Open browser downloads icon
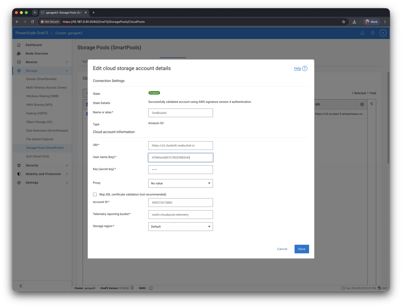 point(354,22)
